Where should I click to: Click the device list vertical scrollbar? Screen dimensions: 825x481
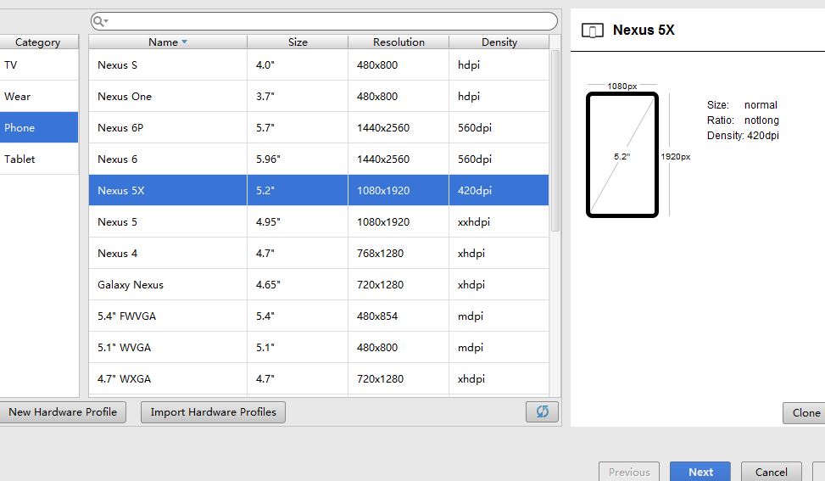click(x=555, y=141)
